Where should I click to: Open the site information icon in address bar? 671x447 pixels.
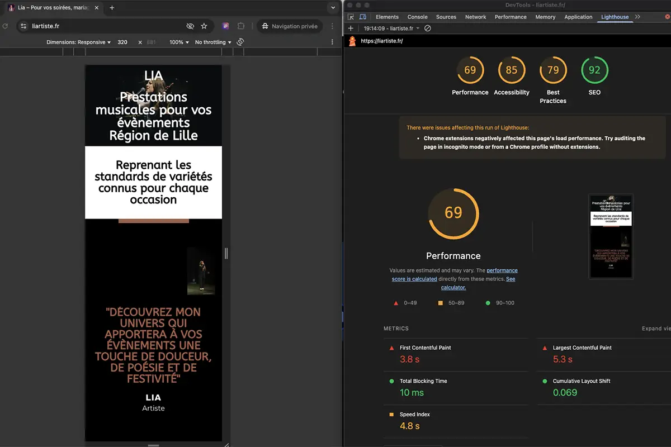coord(23,26)
